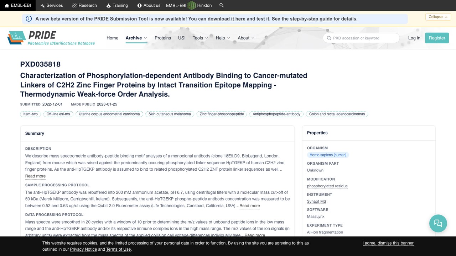This screenshot has height=256, width=456.
Task: Click the Log in link
Action: coord(414,38)
